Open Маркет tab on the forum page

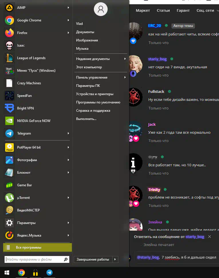143,11
